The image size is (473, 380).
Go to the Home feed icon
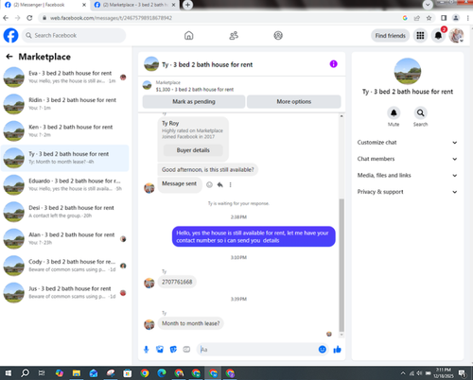coord(188,35)
